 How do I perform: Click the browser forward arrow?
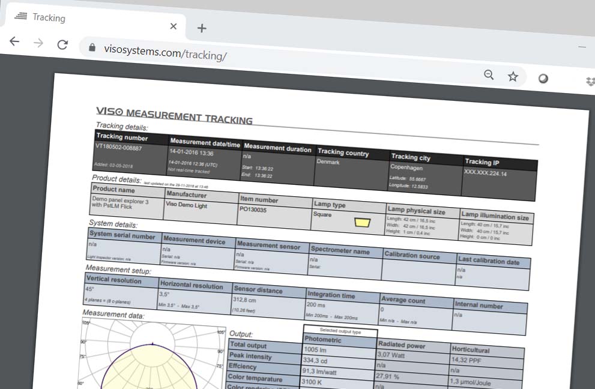click(38, 43)
